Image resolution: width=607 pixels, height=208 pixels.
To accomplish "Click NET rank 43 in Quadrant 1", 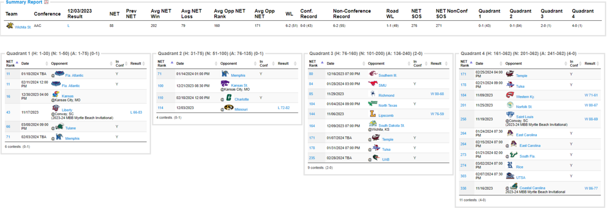I will coord(8,112).
